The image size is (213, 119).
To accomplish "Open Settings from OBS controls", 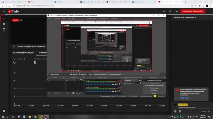I will click(x=154, y=91).
